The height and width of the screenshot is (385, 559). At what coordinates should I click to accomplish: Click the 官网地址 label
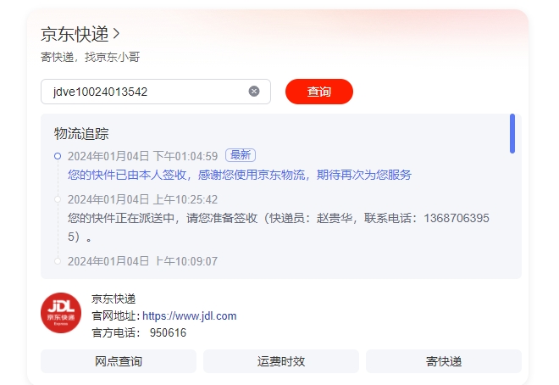click(x=115, y=315)
